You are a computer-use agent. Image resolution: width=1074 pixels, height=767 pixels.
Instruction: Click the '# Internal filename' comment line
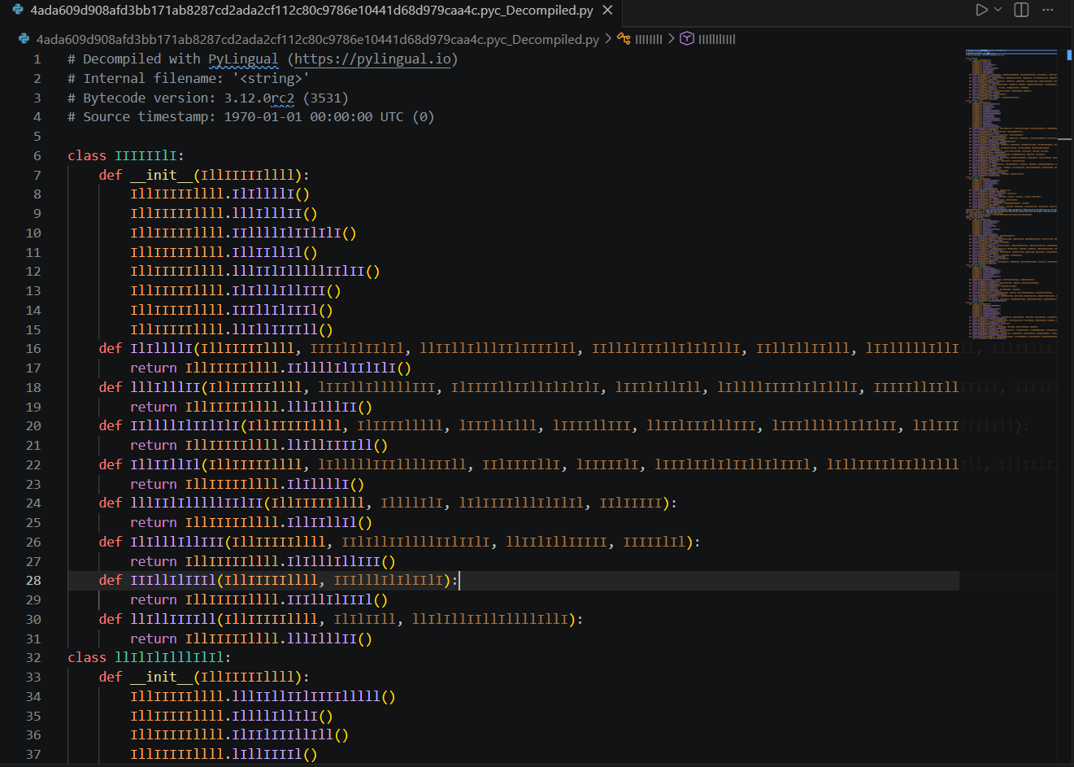click(x=189, y=78)
